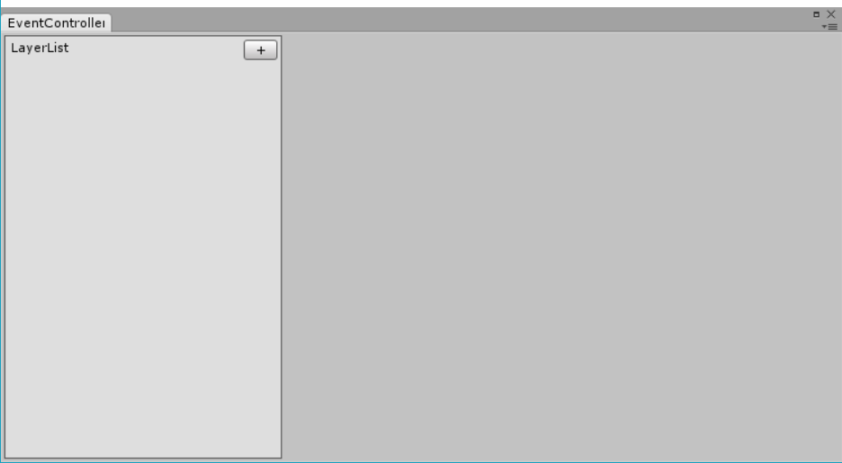Open the tab dropdown lines icon
This screenshot has height=463, width=842.
[829, 27]
